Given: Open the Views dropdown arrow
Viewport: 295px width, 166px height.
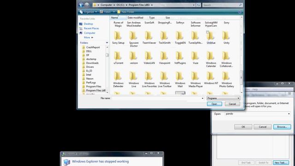Looking at the screenshot, I should pos(114,12).
